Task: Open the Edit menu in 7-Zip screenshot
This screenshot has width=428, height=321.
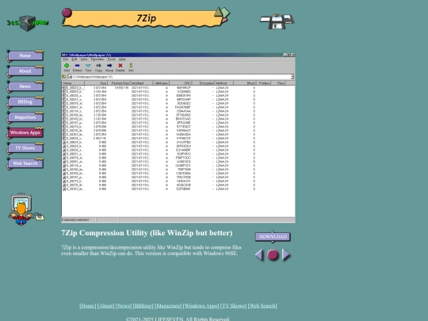Action: [x=75, y=59]
